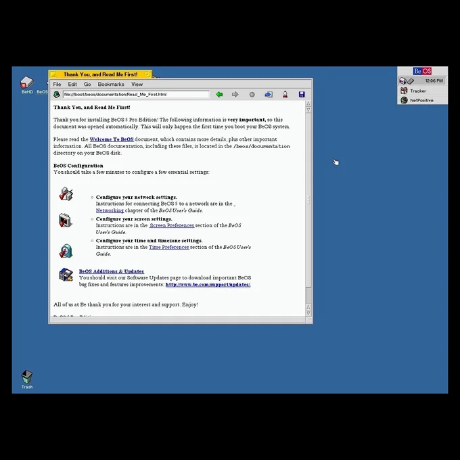
Task: Click 'Configure your screen settings.' text
Action: pos(134,219)
